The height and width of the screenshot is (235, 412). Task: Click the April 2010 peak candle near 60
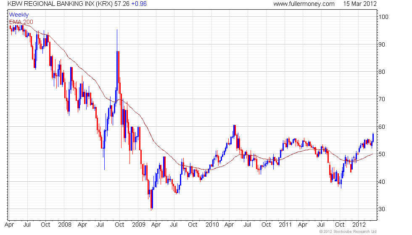234,131
